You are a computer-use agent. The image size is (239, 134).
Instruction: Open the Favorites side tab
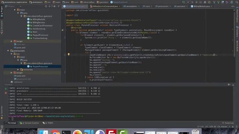pos(1,112)
